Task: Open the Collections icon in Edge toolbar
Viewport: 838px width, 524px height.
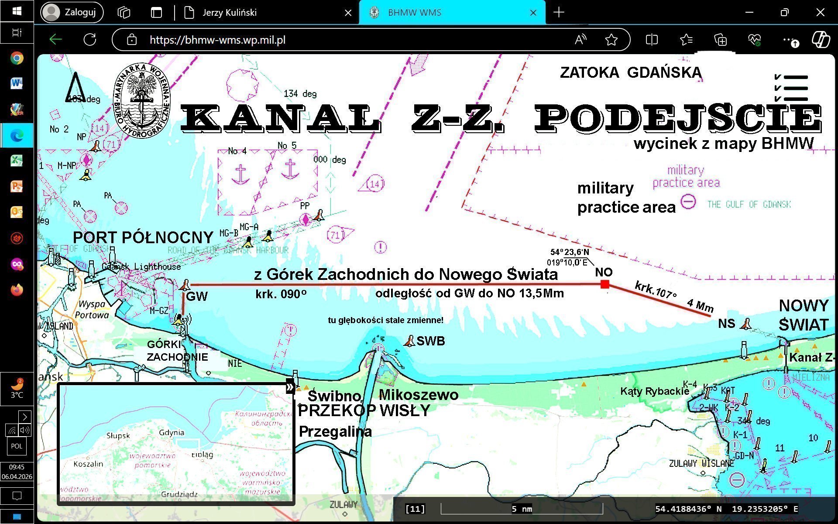Action: click(720, 40)
